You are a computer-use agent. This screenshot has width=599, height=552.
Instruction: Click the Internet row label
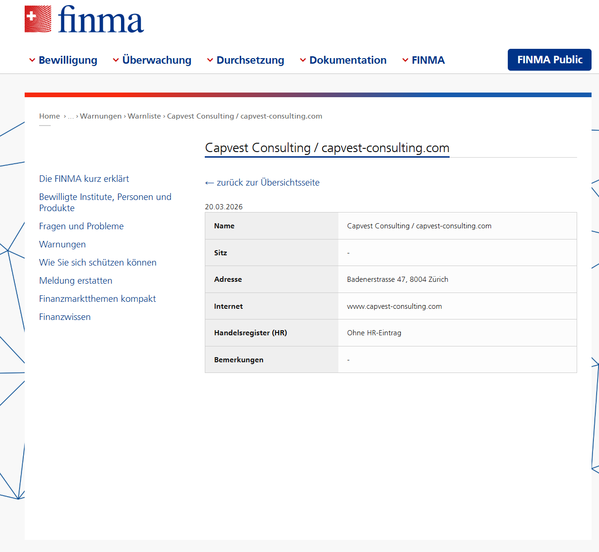pyautogui.click(x=229, y=306)
